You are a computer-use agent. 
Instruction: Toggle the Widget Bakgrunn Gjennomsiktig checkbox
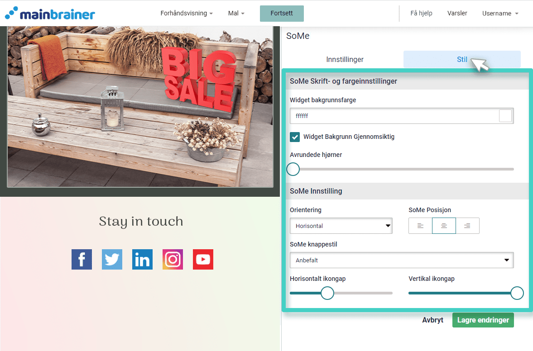(x=295, y=137)
